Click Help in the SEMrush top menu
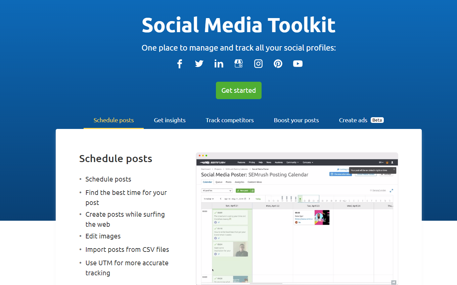 point(261,162)
